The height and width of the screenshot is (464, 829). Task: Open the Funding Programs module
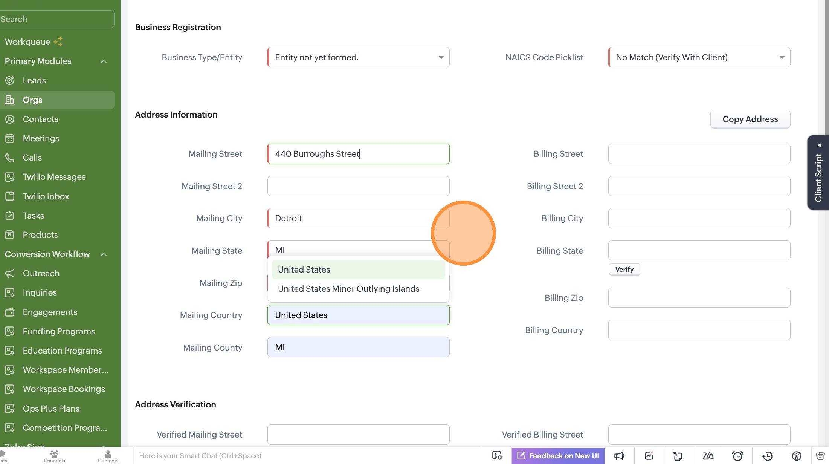click(x=59, y=331)
